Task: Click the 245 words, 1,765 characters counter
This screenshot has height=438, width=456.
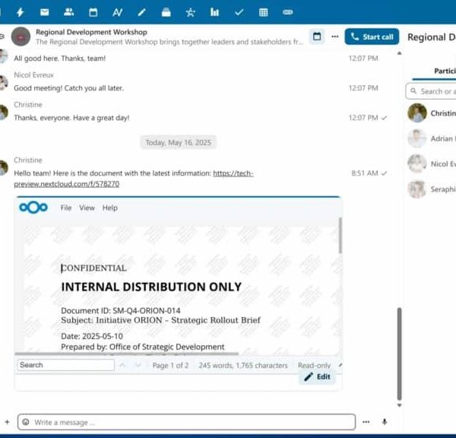Action: pyautogui.click(x=243, y=365)
